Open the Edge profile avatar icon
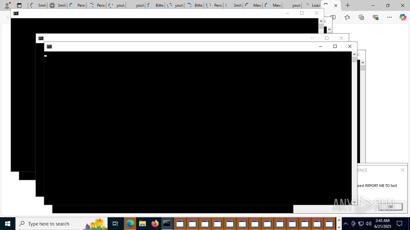 click(x=7, y=5)
